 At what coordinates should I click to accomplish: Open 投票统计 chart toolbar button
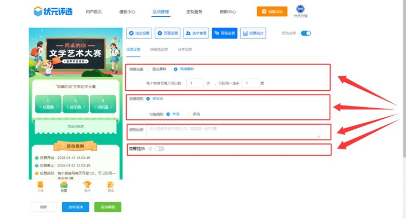click(x=252, y=33)
